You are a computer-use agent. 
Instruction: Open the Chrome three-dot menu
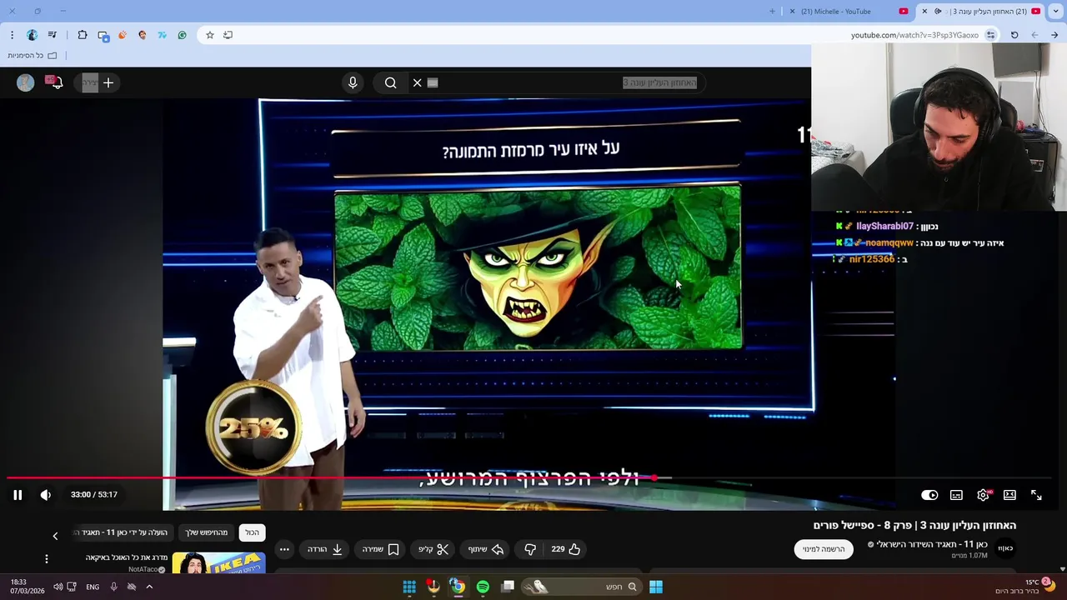[x=12, y=35]
